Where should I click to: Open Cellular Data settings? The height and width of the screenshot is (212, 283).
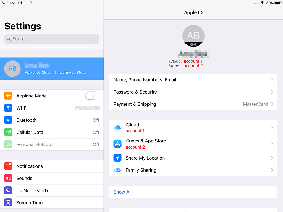pos(52,132)
